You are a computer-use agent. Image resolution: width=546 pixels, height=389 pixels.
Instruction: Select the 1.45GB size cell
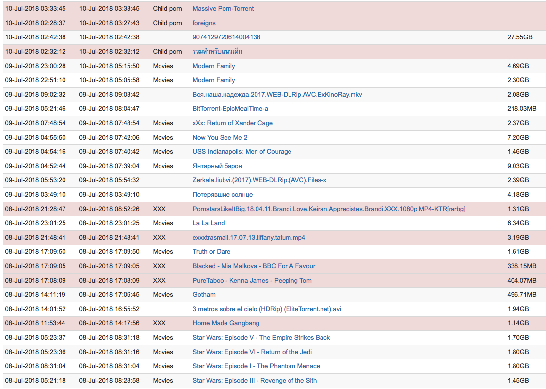(518, 380)
